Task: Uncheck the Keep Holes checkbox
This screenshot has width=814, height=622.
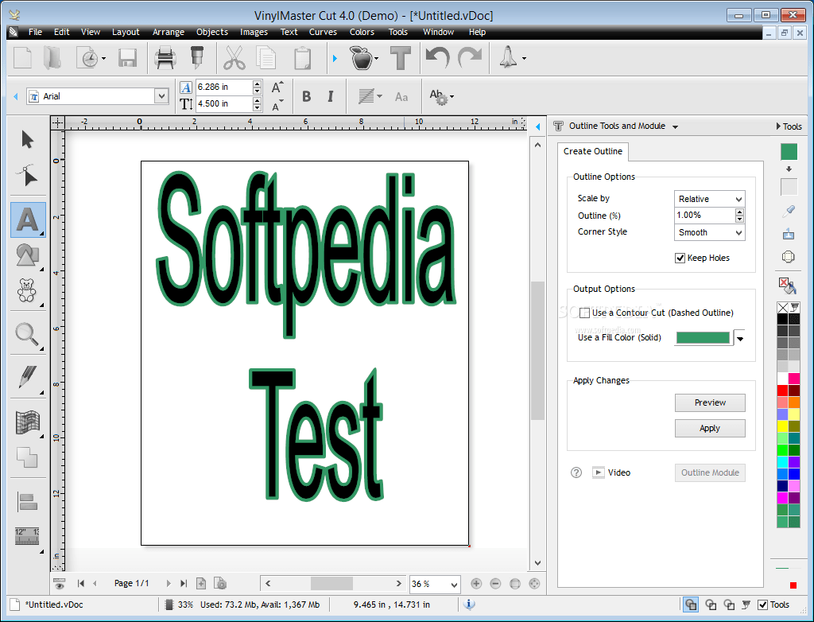Action: 680,257
